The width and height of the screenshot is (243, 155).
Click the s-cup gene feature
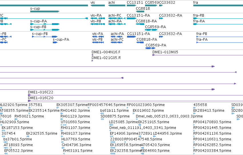coord(45,11)
